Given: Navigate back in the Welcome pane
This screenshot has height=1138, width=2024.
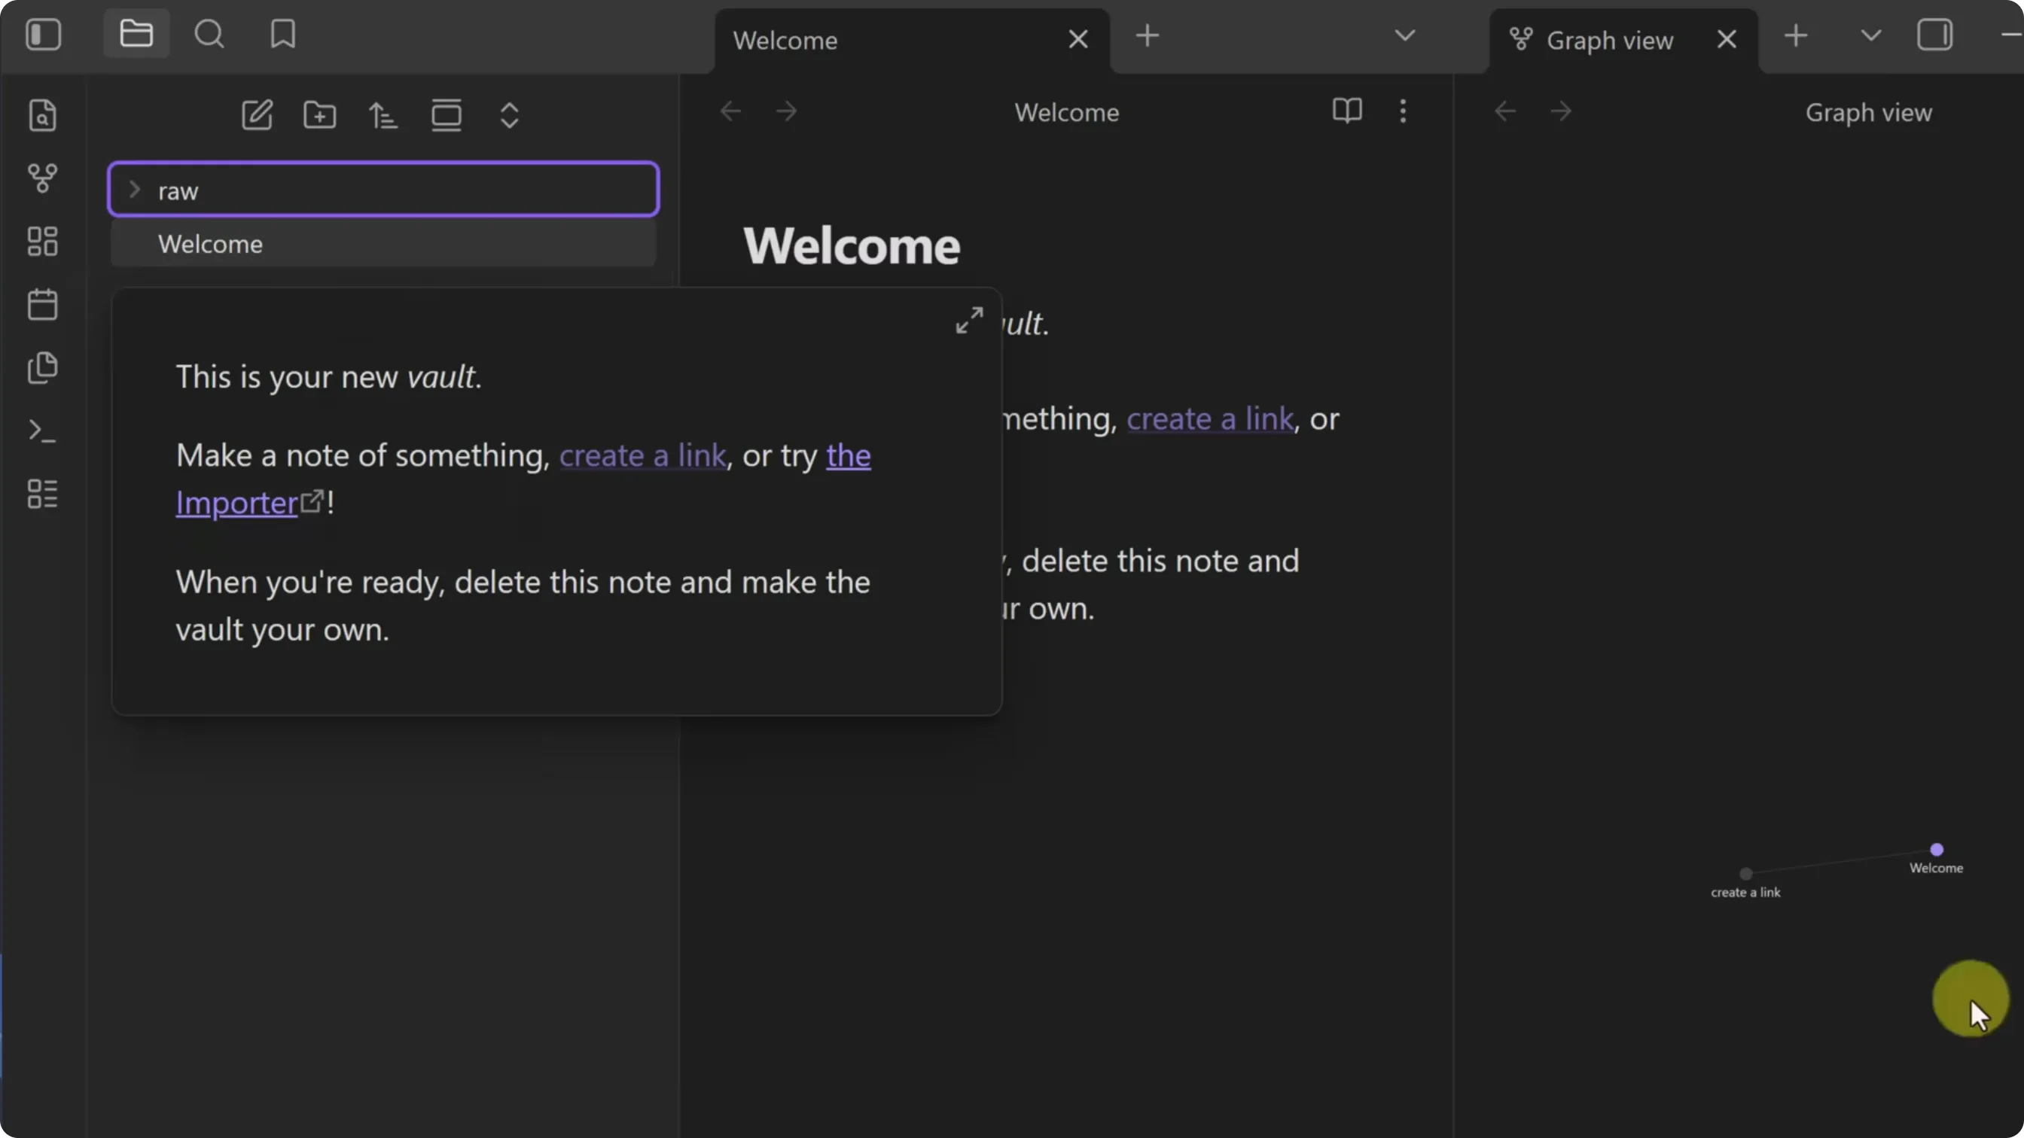Looking at the screenshot, I should [730, 111].
